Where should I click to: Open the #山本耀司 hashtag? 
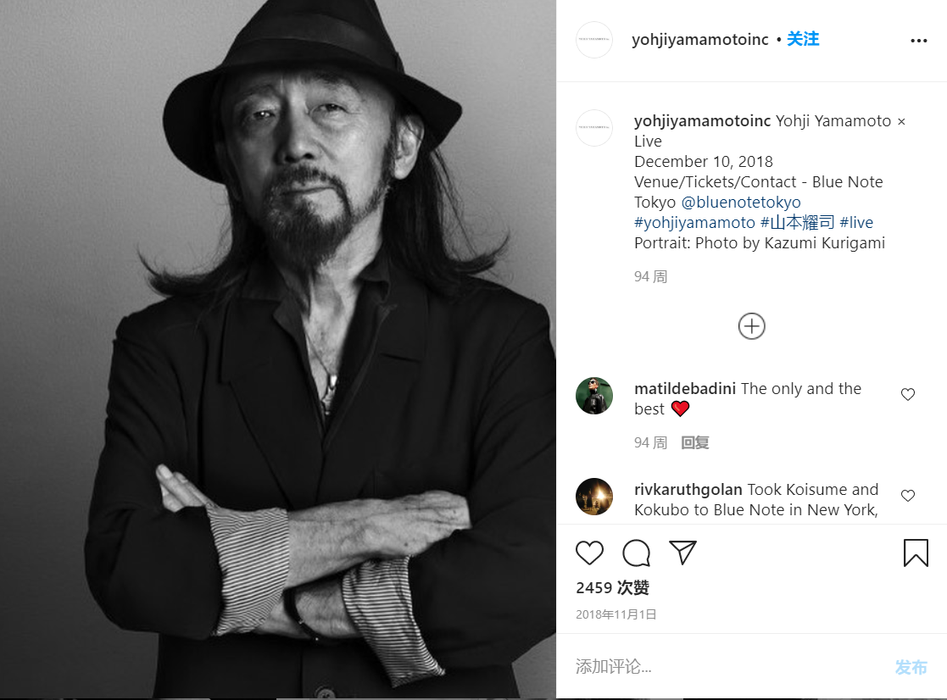pyautogui.click(x=797, y=223)
